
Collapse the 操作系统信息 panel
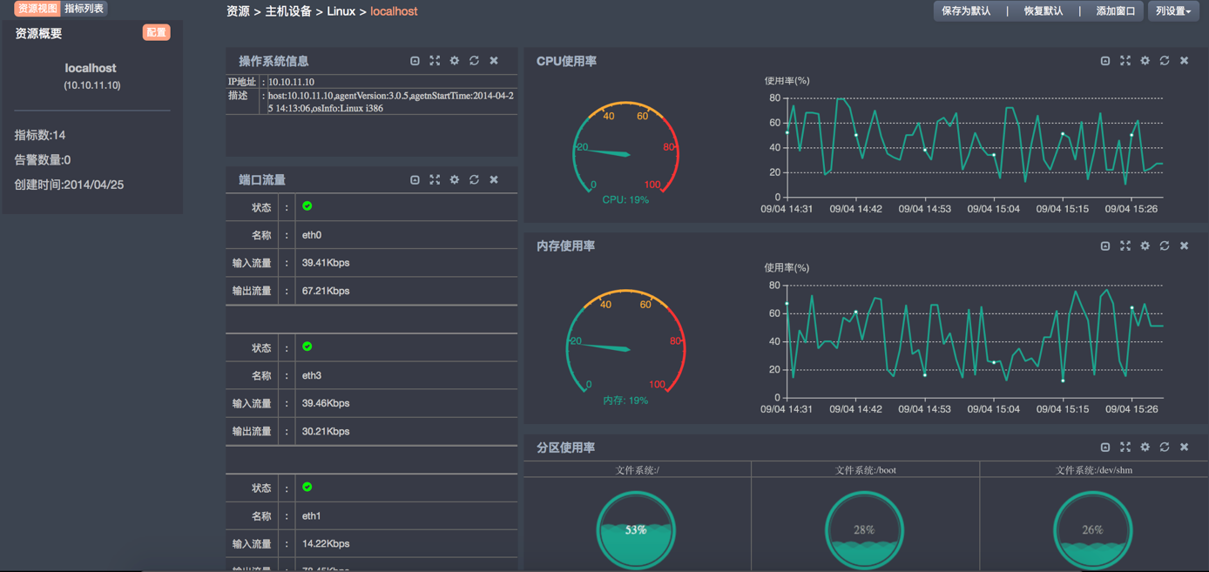coord(415,61)
